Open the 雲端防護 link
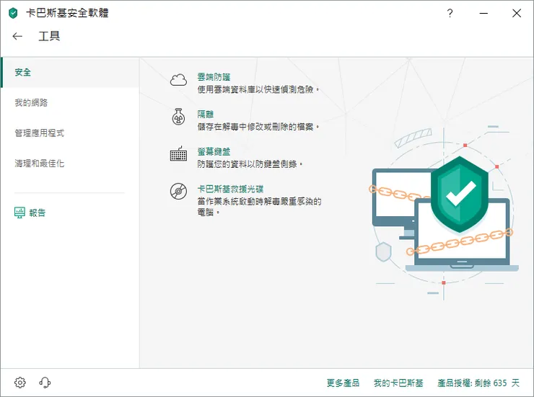This screenshot has width=534, height=397. click(214, 77)
